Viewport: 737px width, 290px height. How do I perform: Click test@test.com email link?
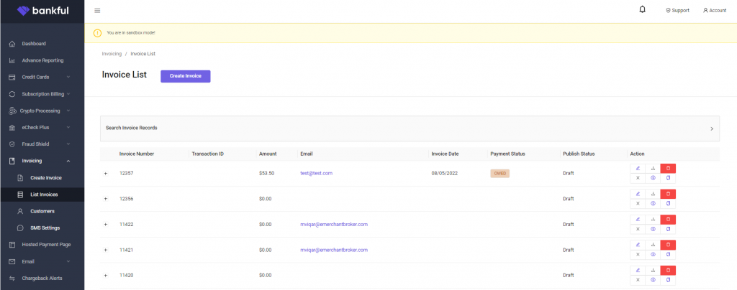(317, 173)
